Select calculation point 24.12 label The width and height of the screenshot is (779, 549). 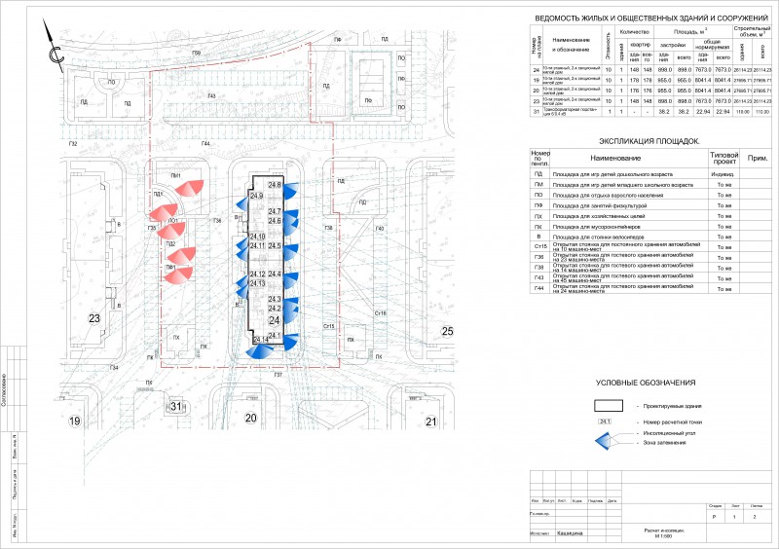click(x=257, y=274)
